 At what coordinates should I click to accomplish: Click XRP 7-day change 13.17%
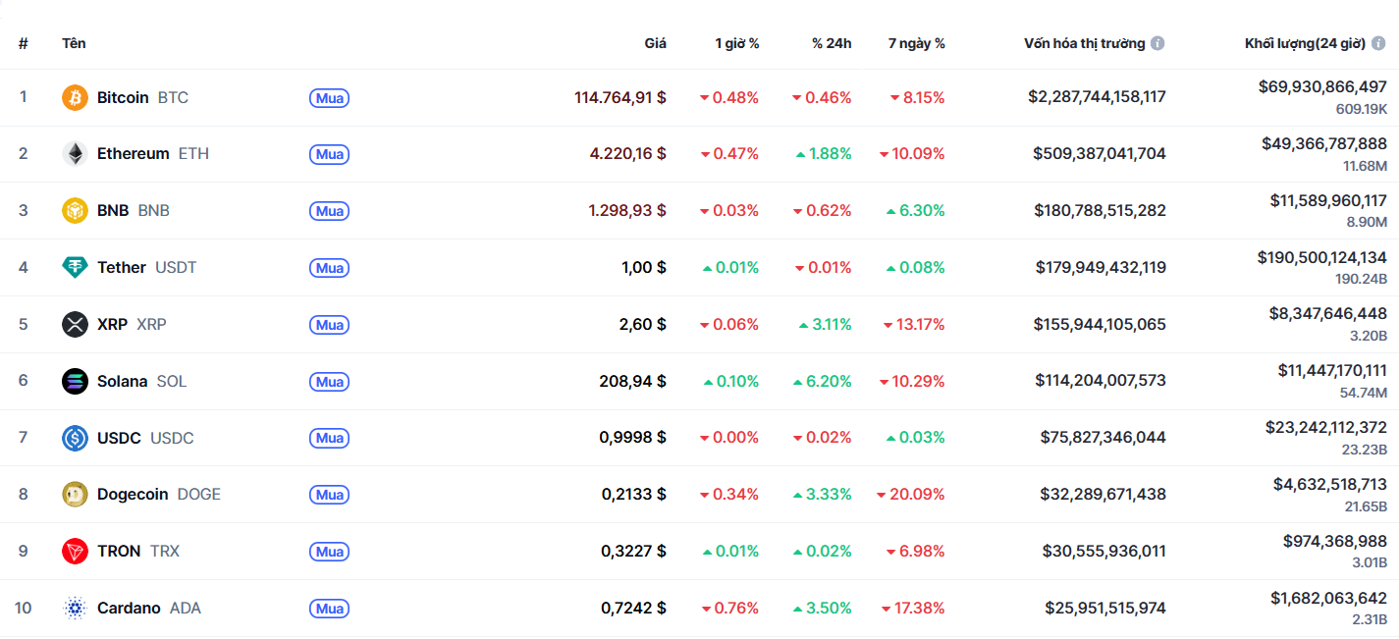(914, 324)
